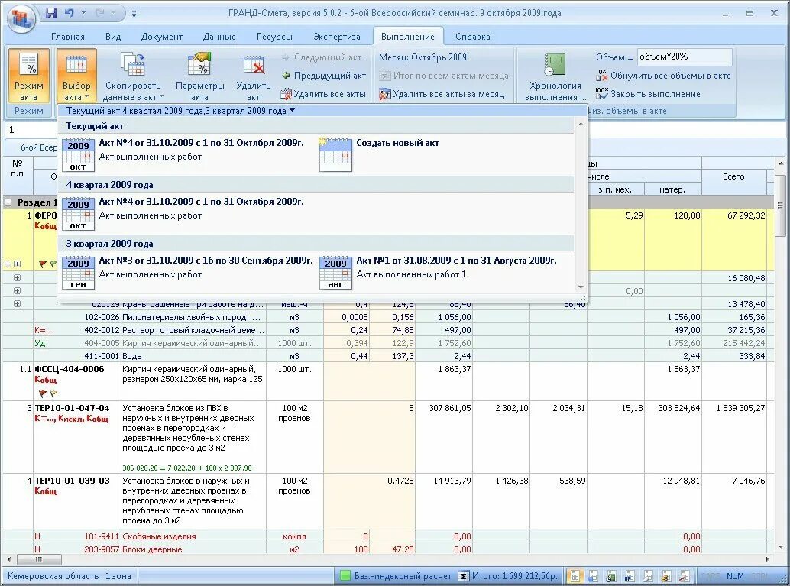790x586 pixels.
Task: Click Скопировать данные в акт icon
Action: point(133,65)
